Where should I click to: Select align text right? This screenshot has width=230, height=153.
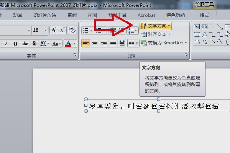104,43
